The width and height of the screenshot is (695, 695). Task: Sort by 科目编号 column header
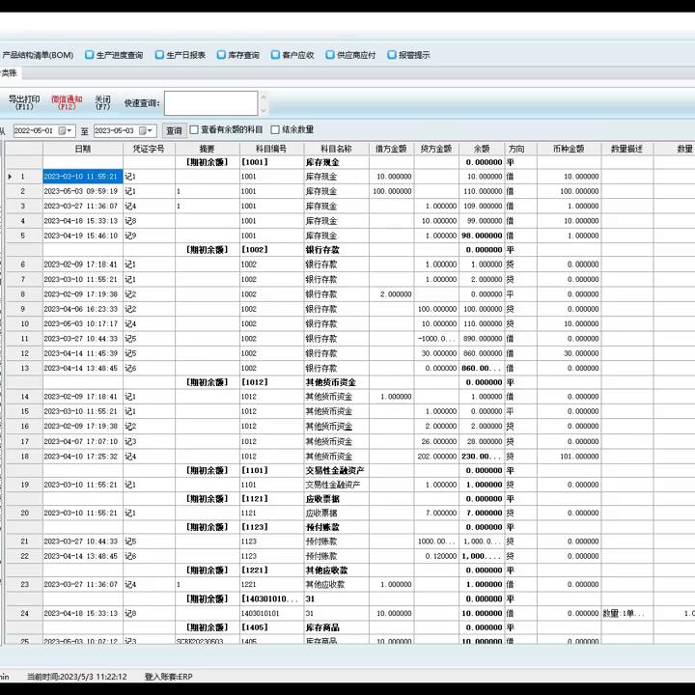point(271,149)
